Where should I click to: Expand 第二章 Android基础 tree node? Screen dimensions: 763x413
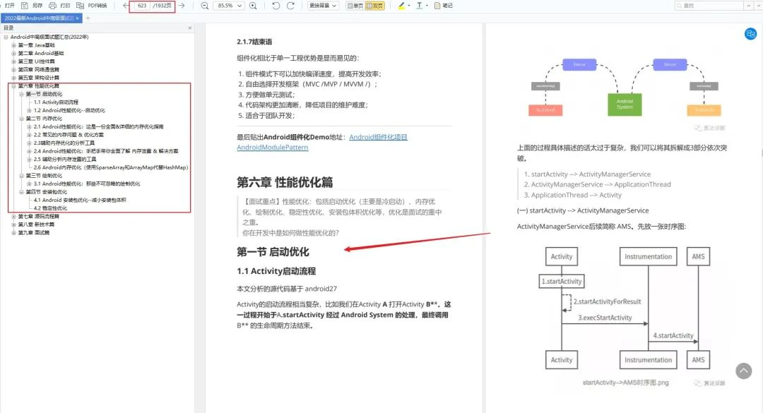(13, 54)
